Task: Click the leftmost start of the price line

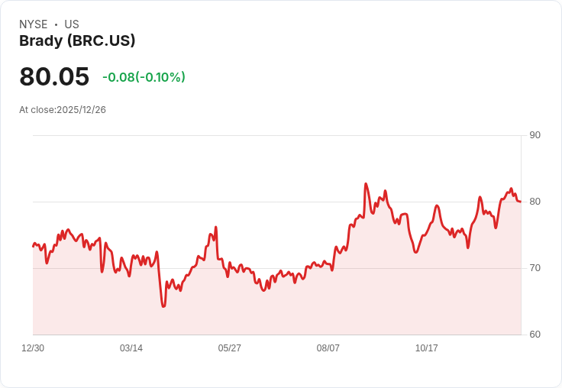Action: tap(34, 246)
